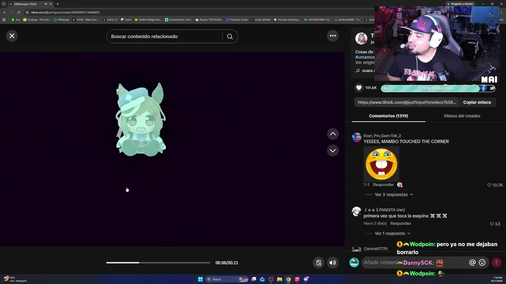Image resolution: width=506 pixels, height=284 pixels.
Task: Click Copiar enlace button
Action: [x=477, y=102]
